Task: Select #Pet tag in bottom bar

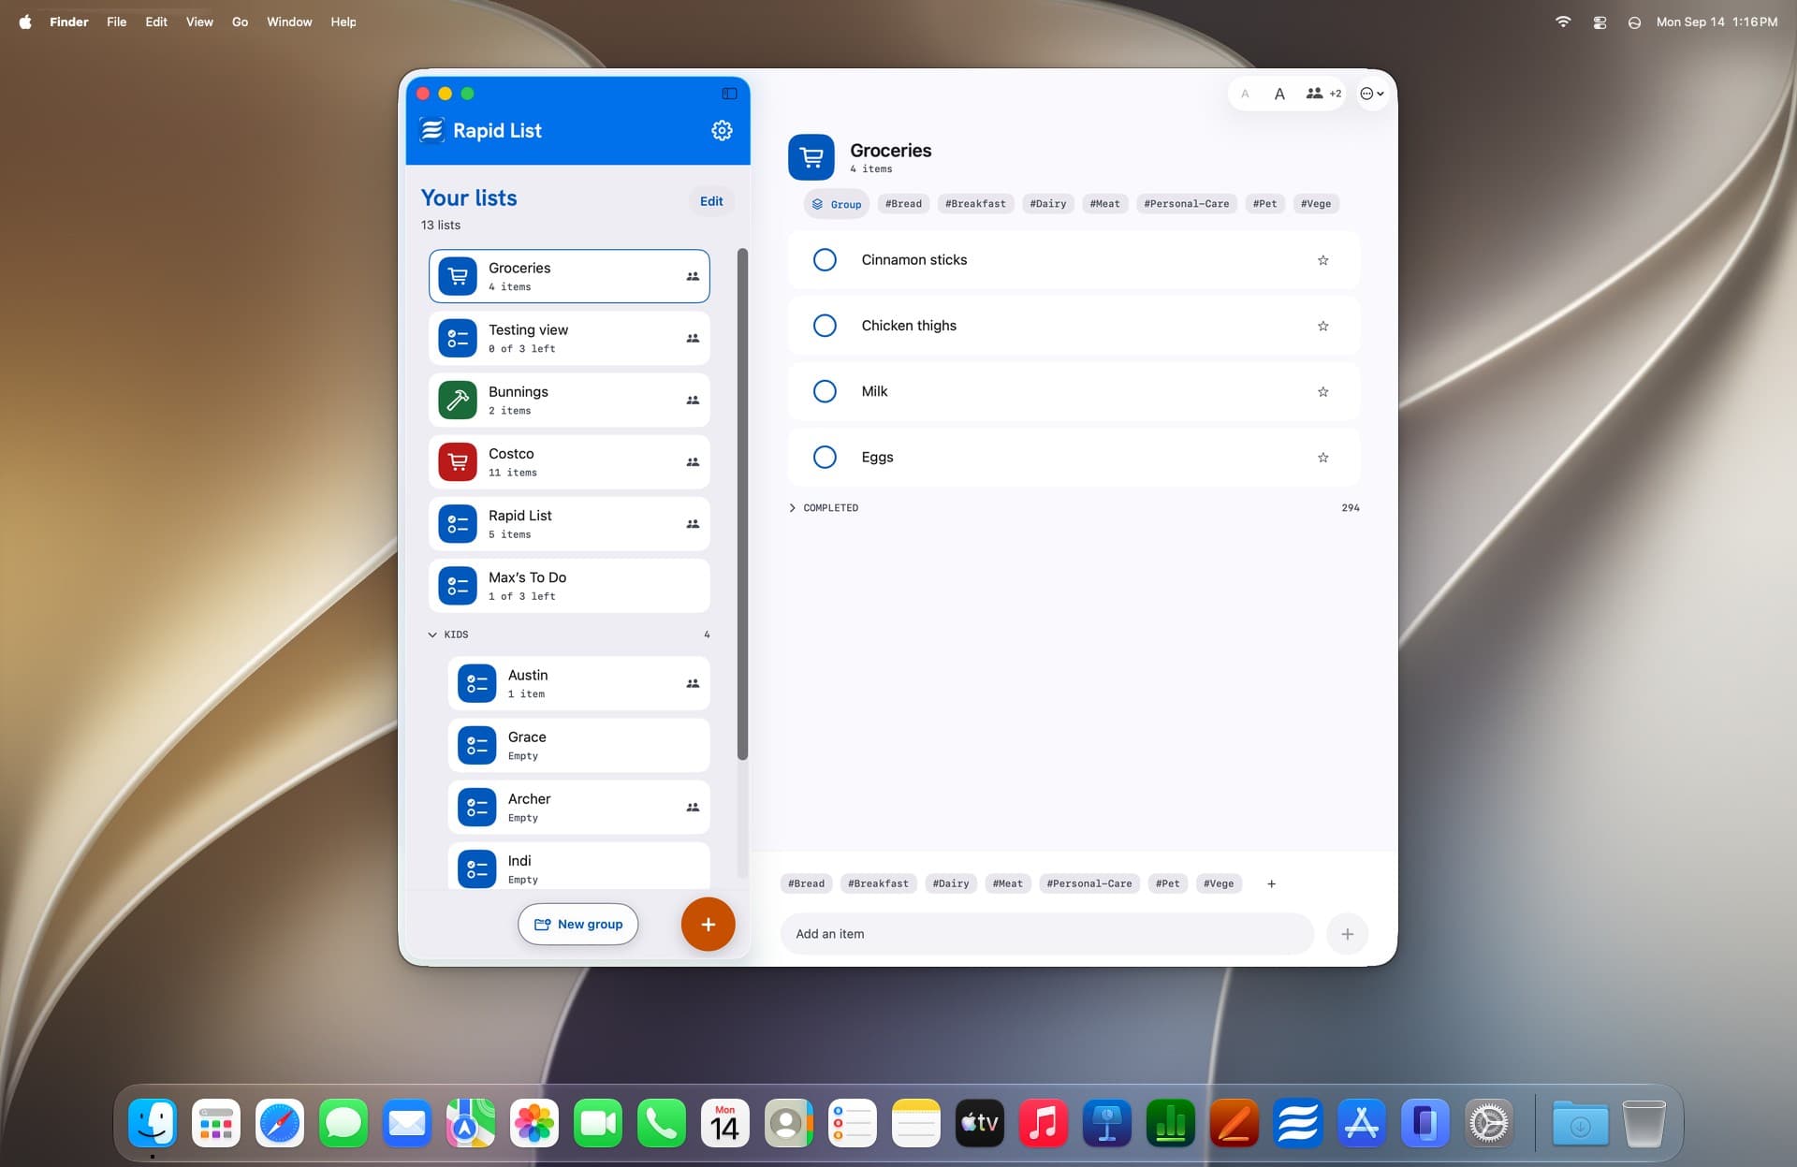Action: (1167, 883)
